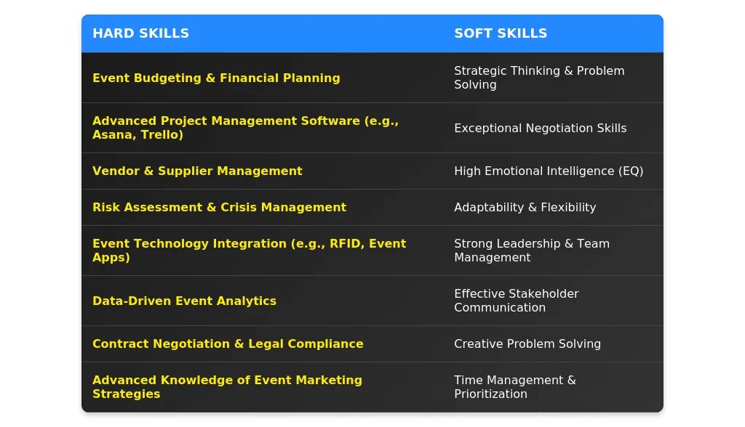Click the SOFT SKILLS column header
The width and height of the screenshot is (745, 427).
[x=501, y=33]
